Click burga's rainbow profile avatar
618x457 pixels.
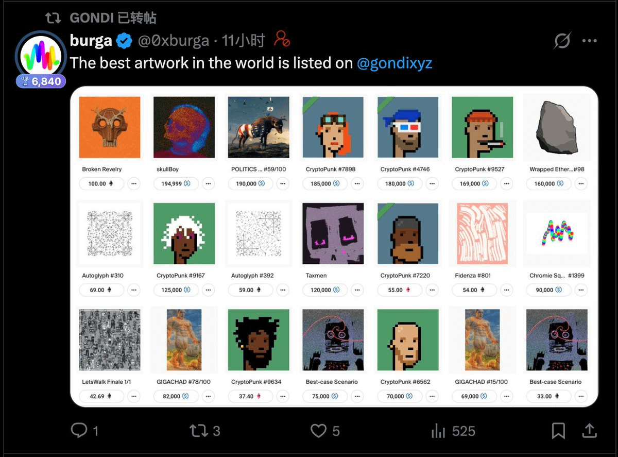[x=41, y=55]
